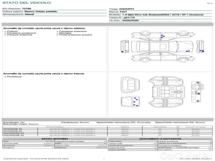Open the end-view car diagram with crossed boxes

pyautogui.click(x=125, y=46)
